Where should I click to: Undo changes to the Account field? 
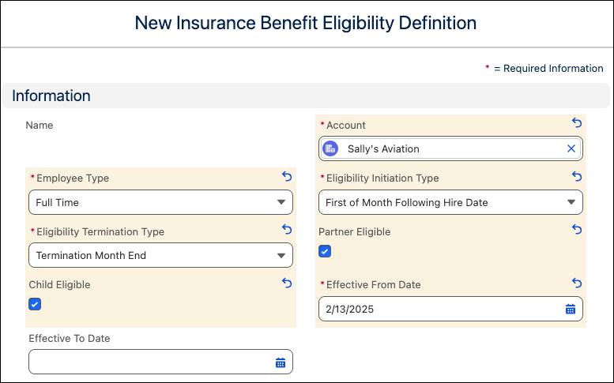pos(577,123)
